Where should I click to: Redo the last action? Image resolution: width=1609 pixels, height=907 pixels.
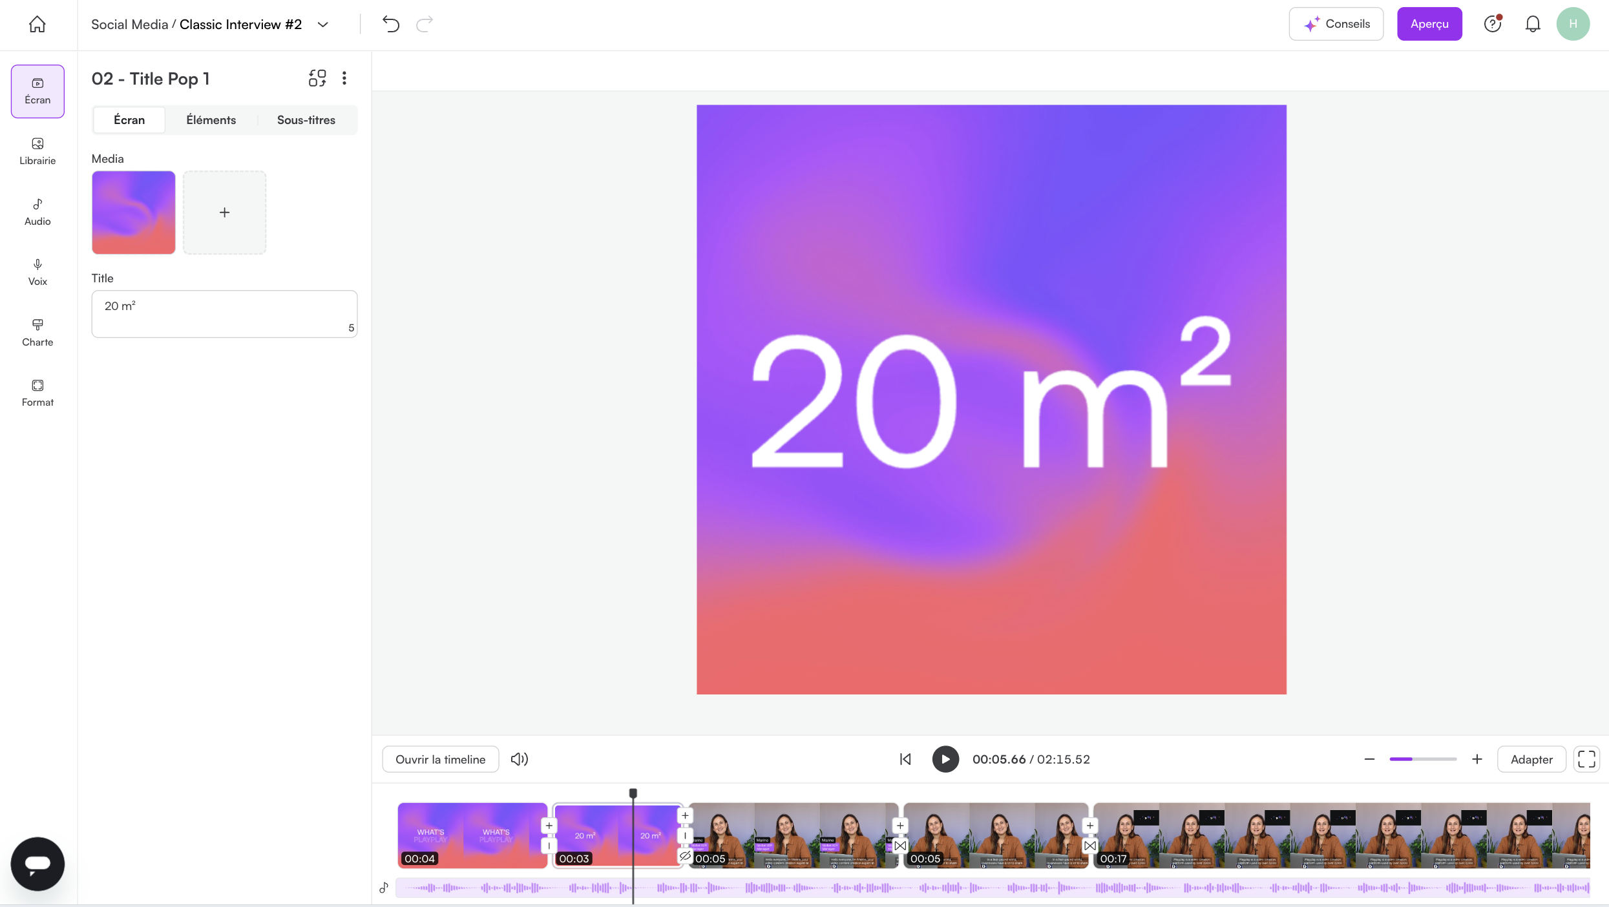(425, 25)
